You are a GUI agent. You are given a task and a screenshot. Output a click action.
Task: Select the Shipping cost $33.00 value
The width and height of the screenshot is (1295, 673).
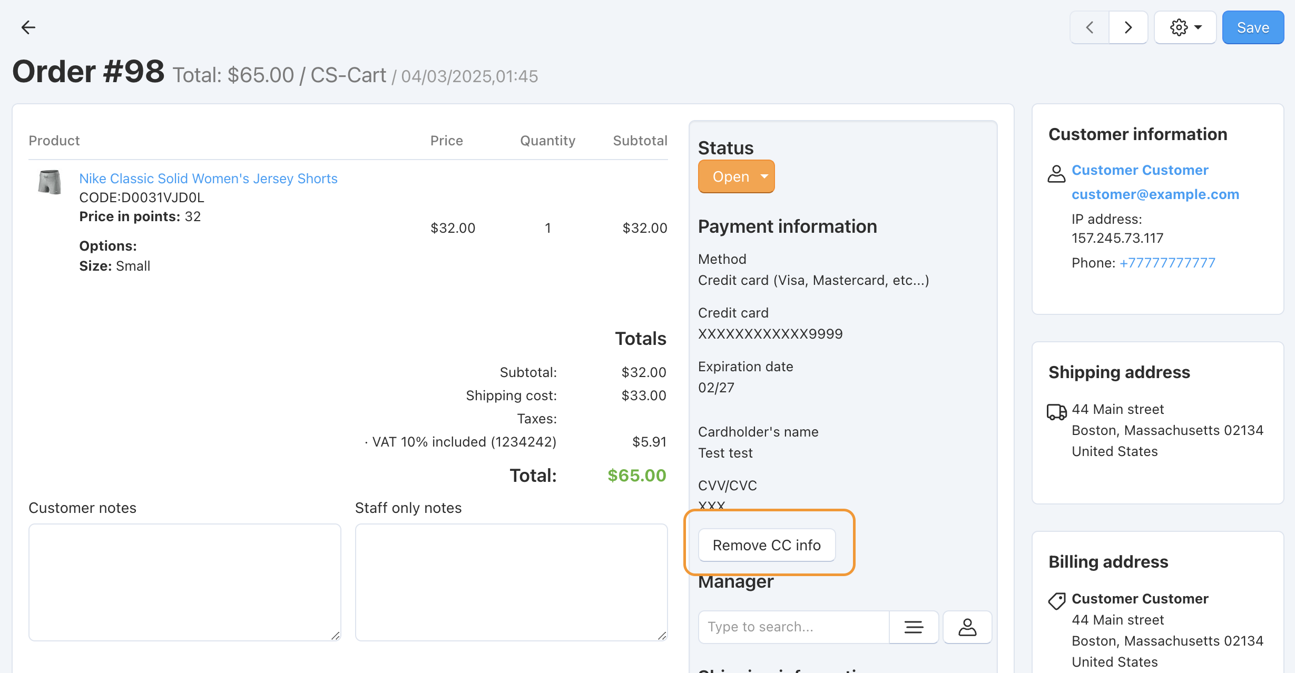click(644, 395)
